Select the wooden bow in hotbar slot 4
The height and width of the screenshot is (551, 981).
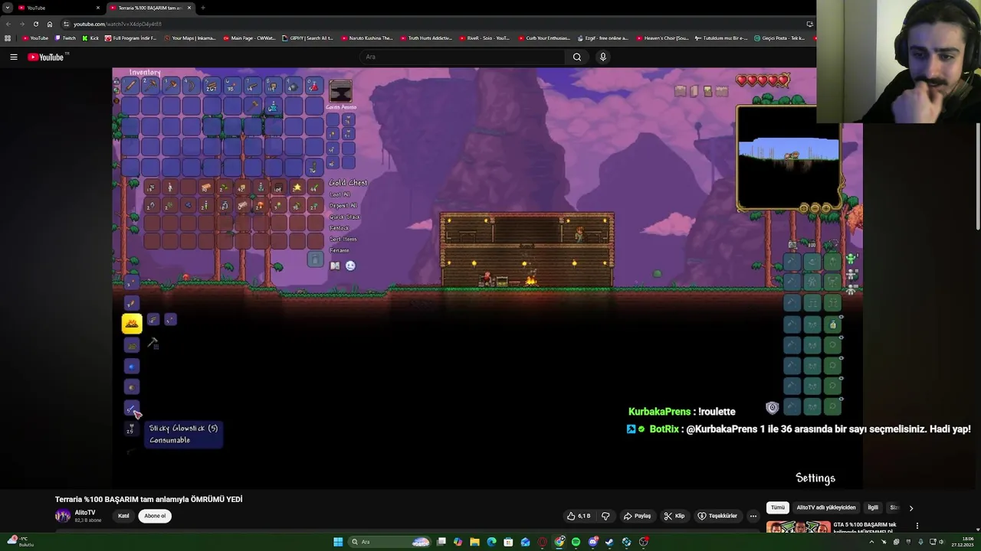(x=192, y=86)
